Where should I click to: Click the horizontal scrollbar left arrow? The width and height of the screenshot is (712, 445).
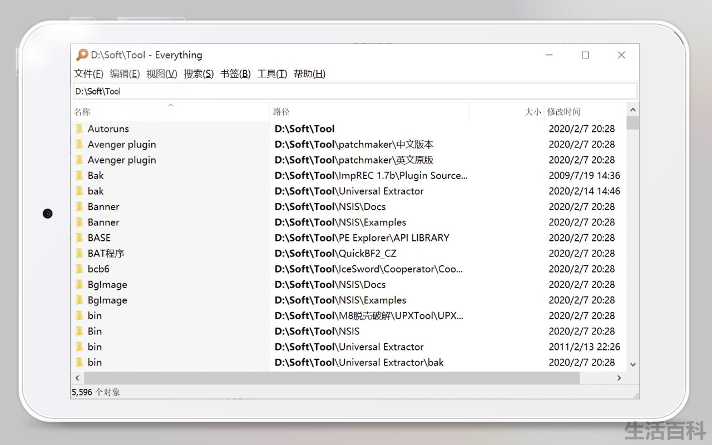77,378
